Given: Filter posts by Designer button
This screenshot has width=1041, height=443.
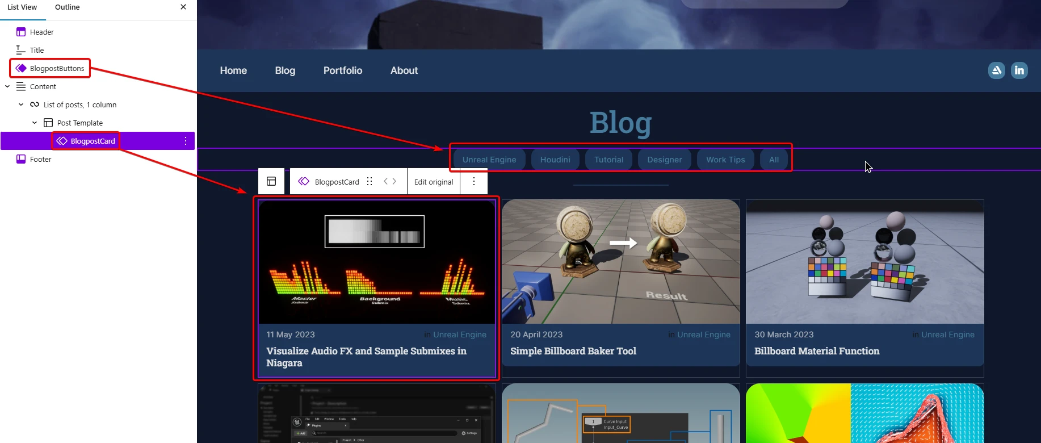Looking at the screenshot, I should click(665, 160).
